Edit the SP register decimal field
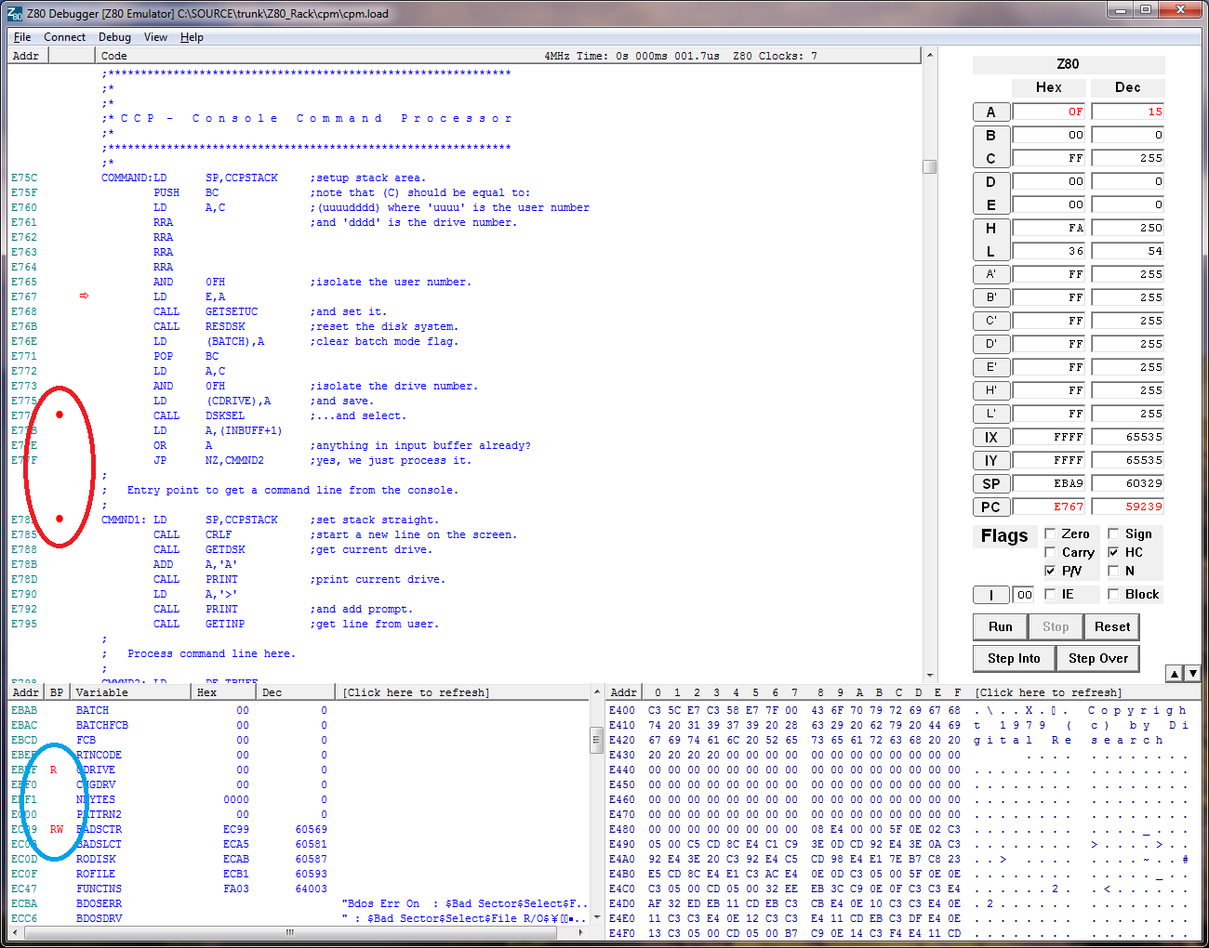1209x948 pixels. [1128, 483]
